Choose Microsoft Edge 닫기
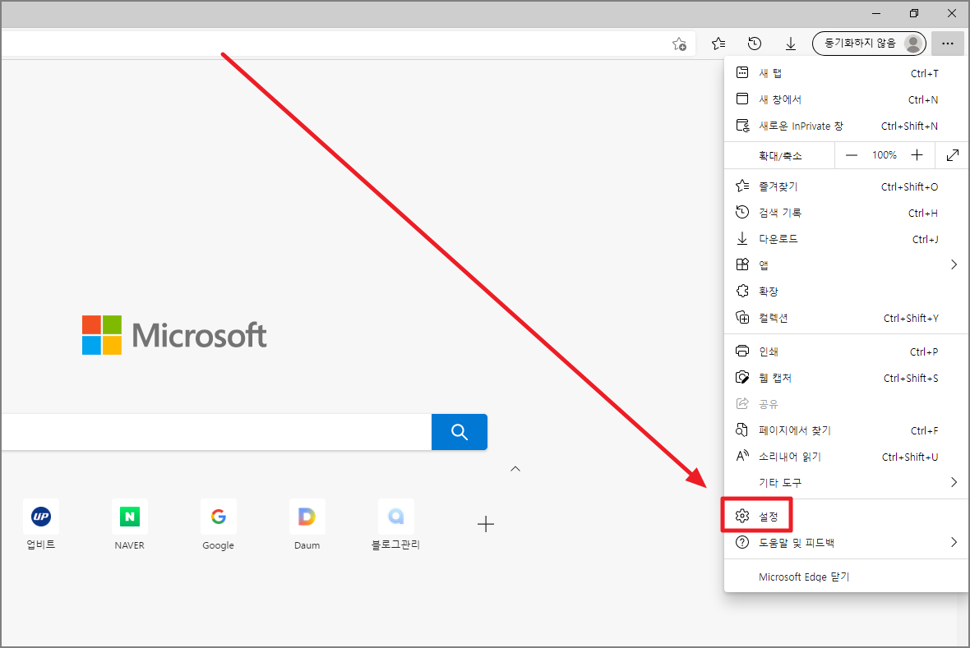This screenshot has height=648, width=970. click(845, 577)
